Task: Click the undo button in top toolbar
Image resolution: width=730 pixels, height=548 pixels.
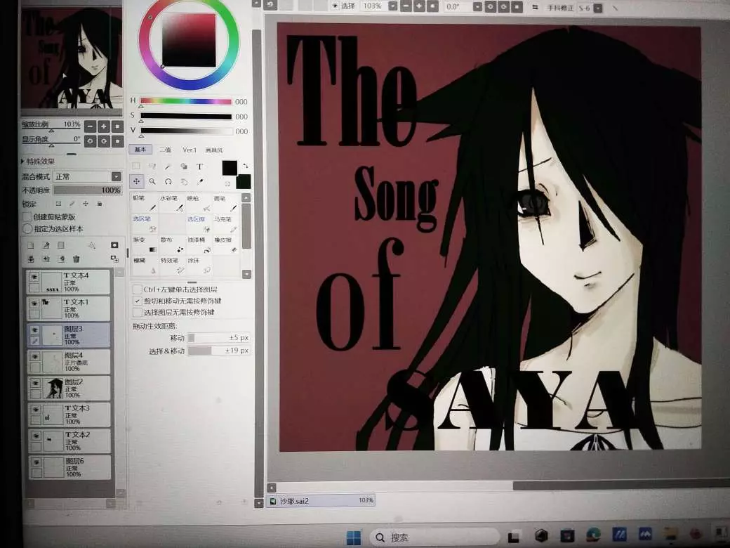Action: pos(270,5)
